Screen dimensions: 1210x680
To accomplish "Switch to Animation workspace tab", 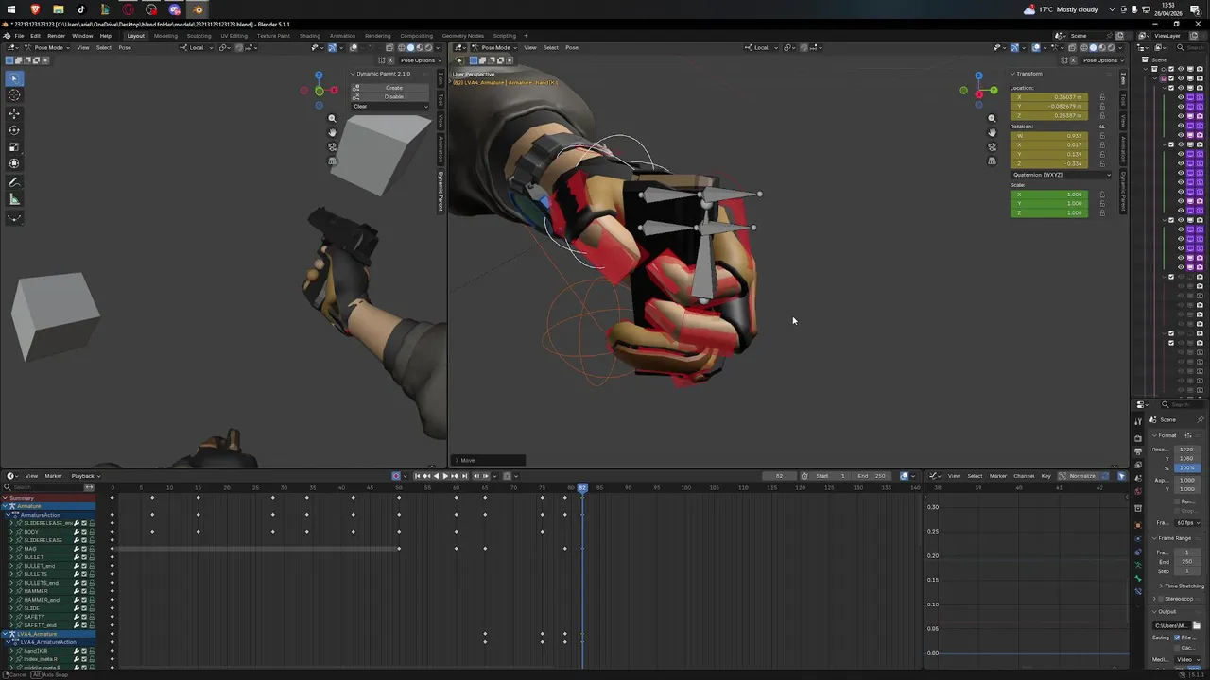I will point(342,36).
